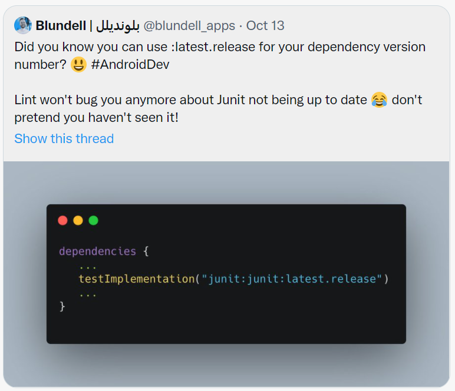This screenshot has width=455, height=391.
Task: Open the code snippet image
Action: click(x=226, y=274)
